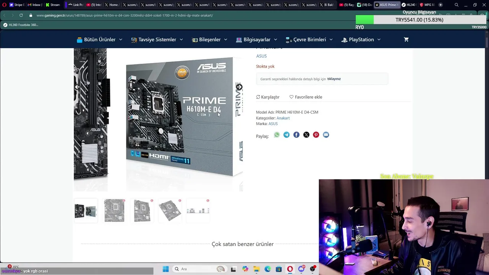Expand PlayStation menu
The width and height of the screenshot is (489, 275).
361,39
